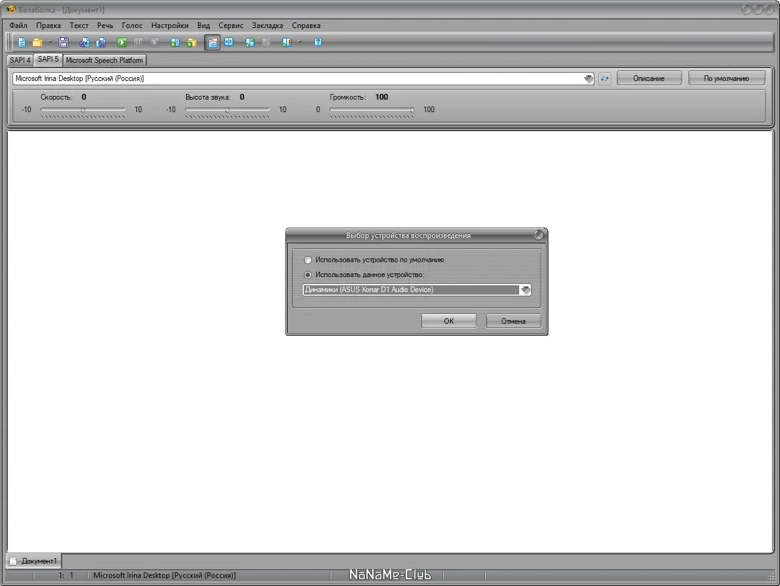
Task: Click the Высота звука slider handle
Action: click(x=227, y=110)
